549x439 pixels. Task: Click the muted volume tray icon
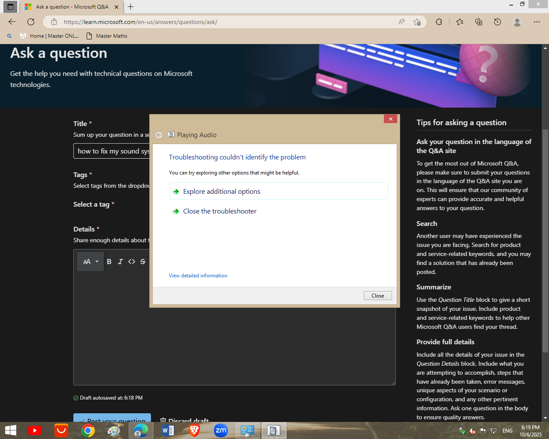coord(473,431)
